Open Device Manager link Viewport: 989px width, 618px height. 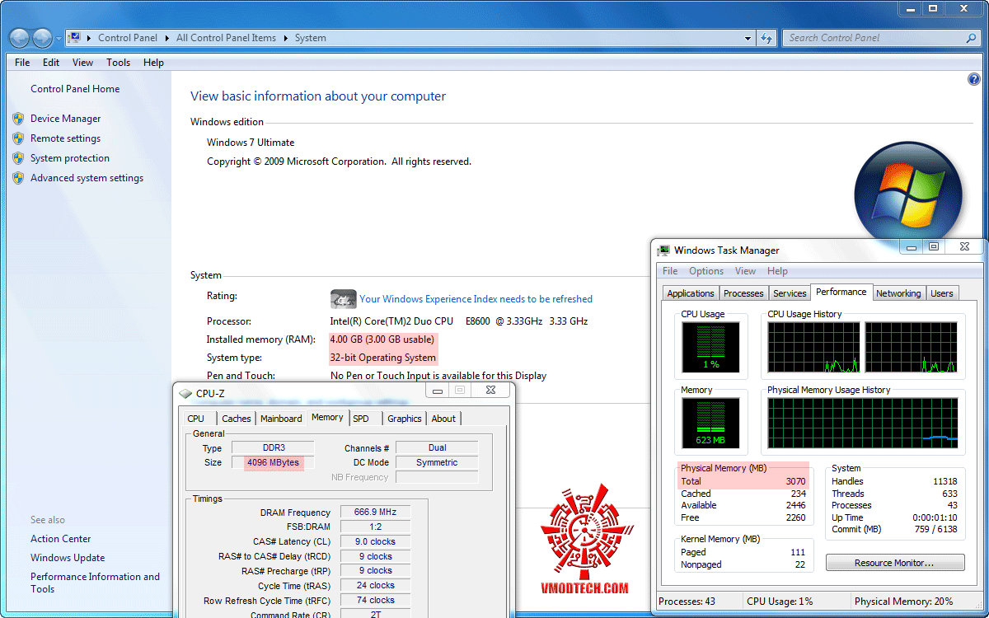65,119
